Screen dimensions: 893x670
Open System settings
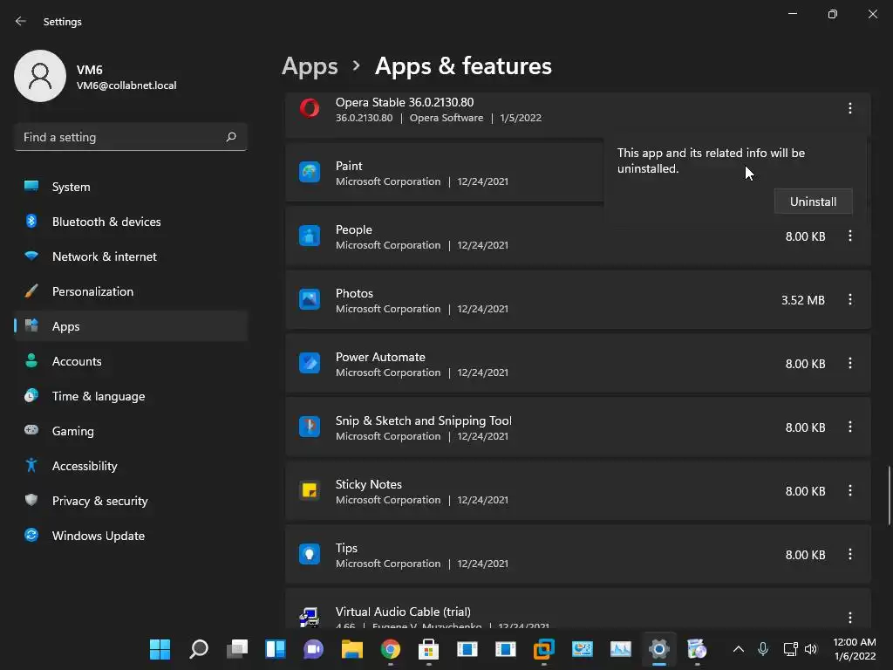tap(131, 187)
